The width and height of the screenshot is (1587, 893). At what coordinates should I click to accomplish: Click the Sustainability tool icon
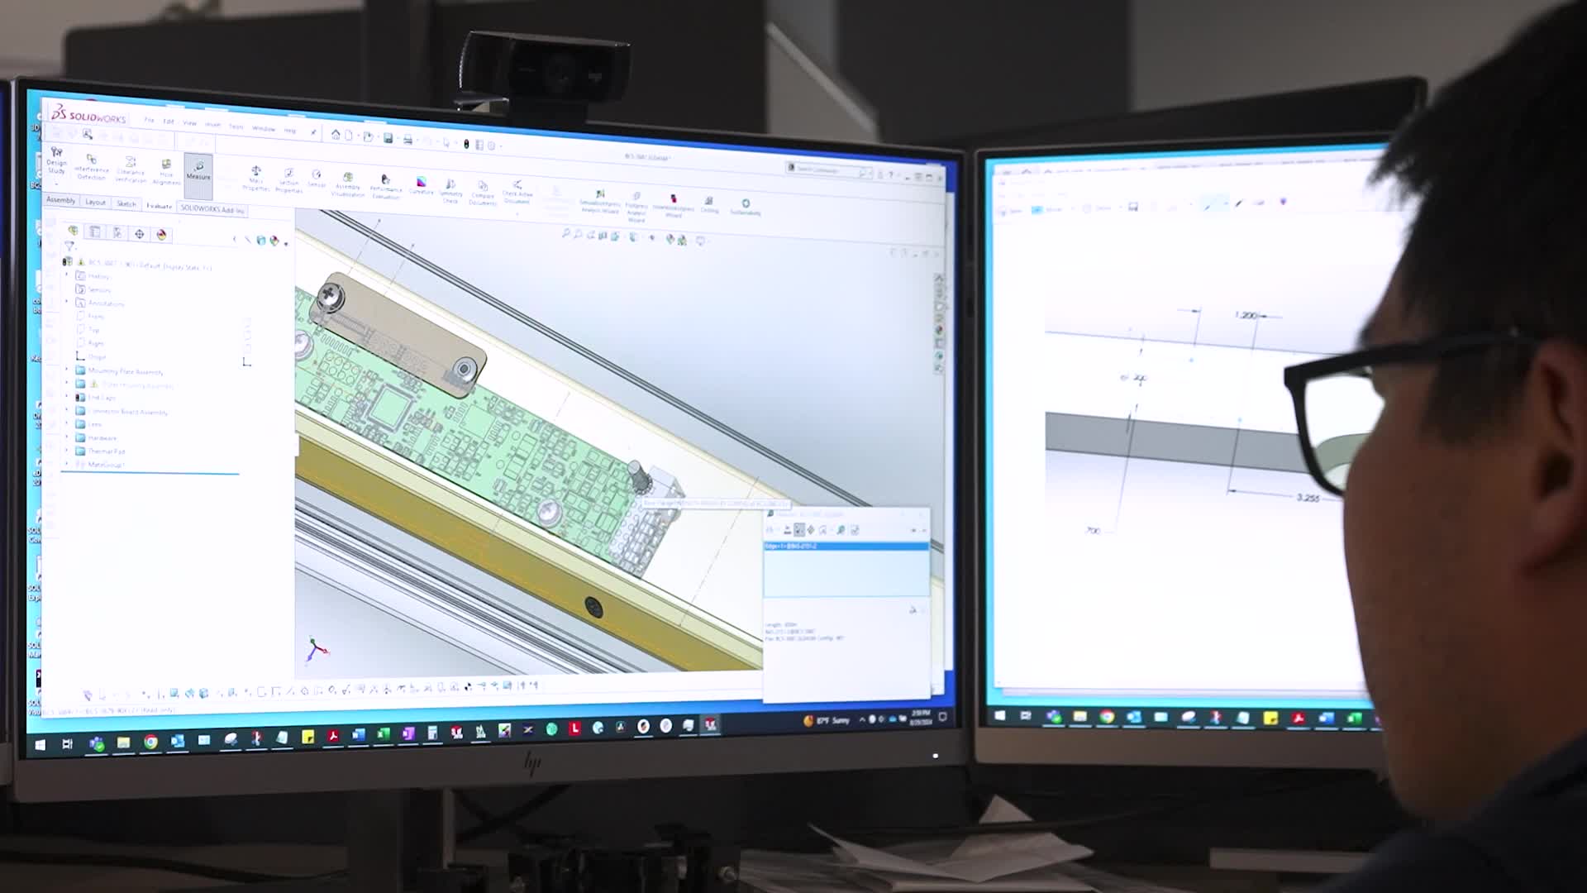(x=746, y=206)
